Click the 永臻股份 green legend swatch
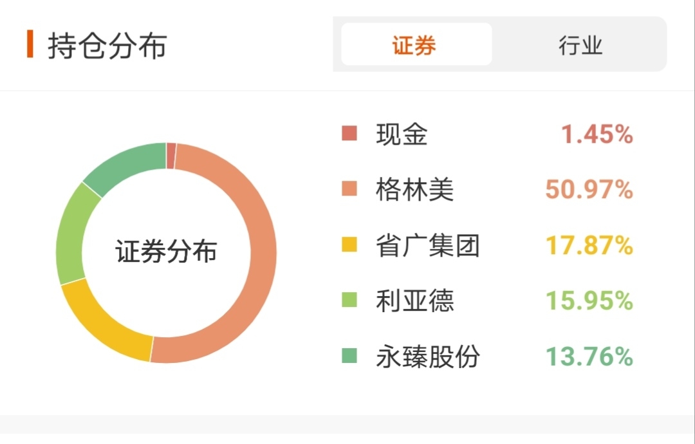 [x=349, y=356]
